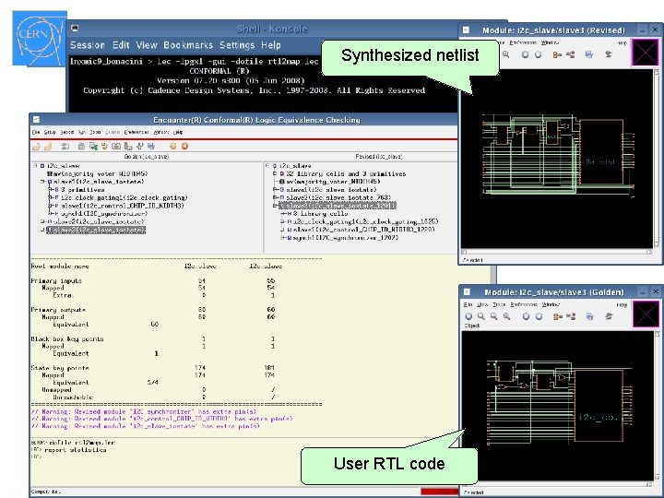Click 'report statistics' command line text
Viewport: 664px width, 498px height.
[x=76, y=450]
